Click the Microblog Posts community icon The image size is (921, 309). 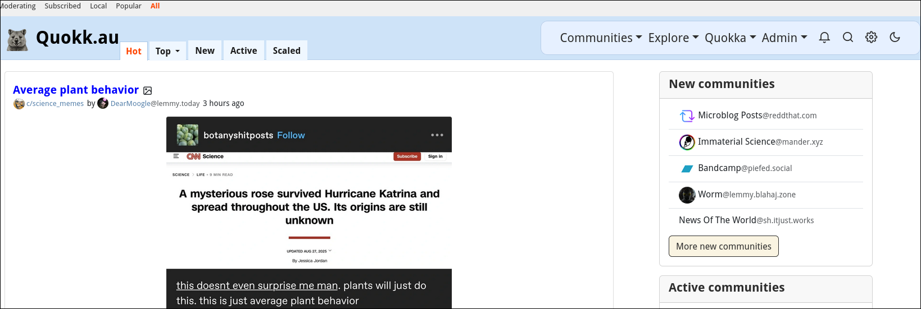(x=687, y=116)
